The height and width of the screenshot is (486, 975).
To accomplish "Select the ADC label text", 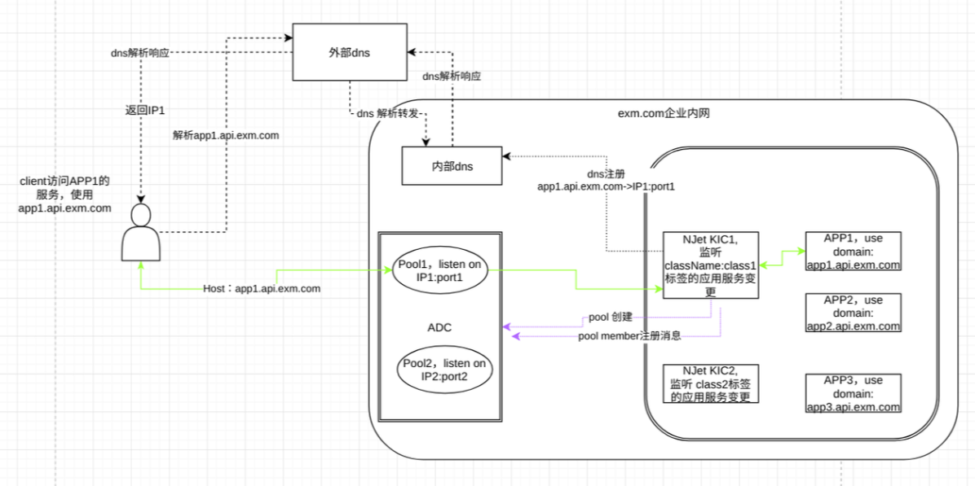I will (439, 327).
